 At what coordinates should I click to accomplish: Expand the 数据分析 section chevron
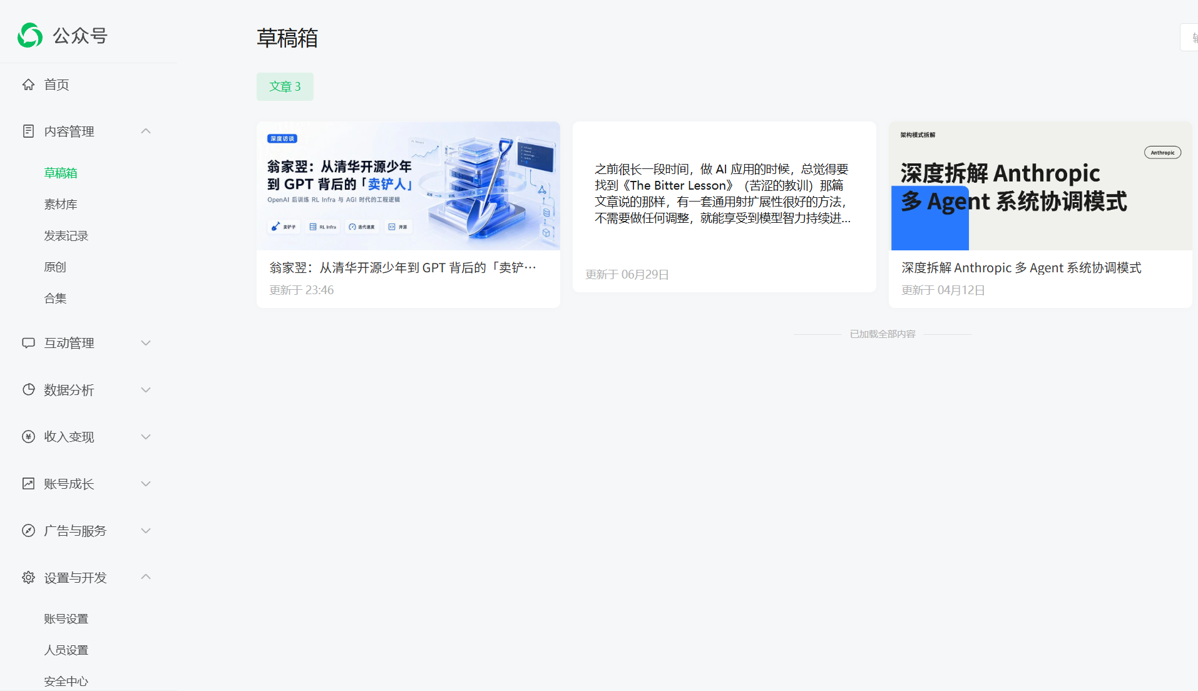[146, 390]
